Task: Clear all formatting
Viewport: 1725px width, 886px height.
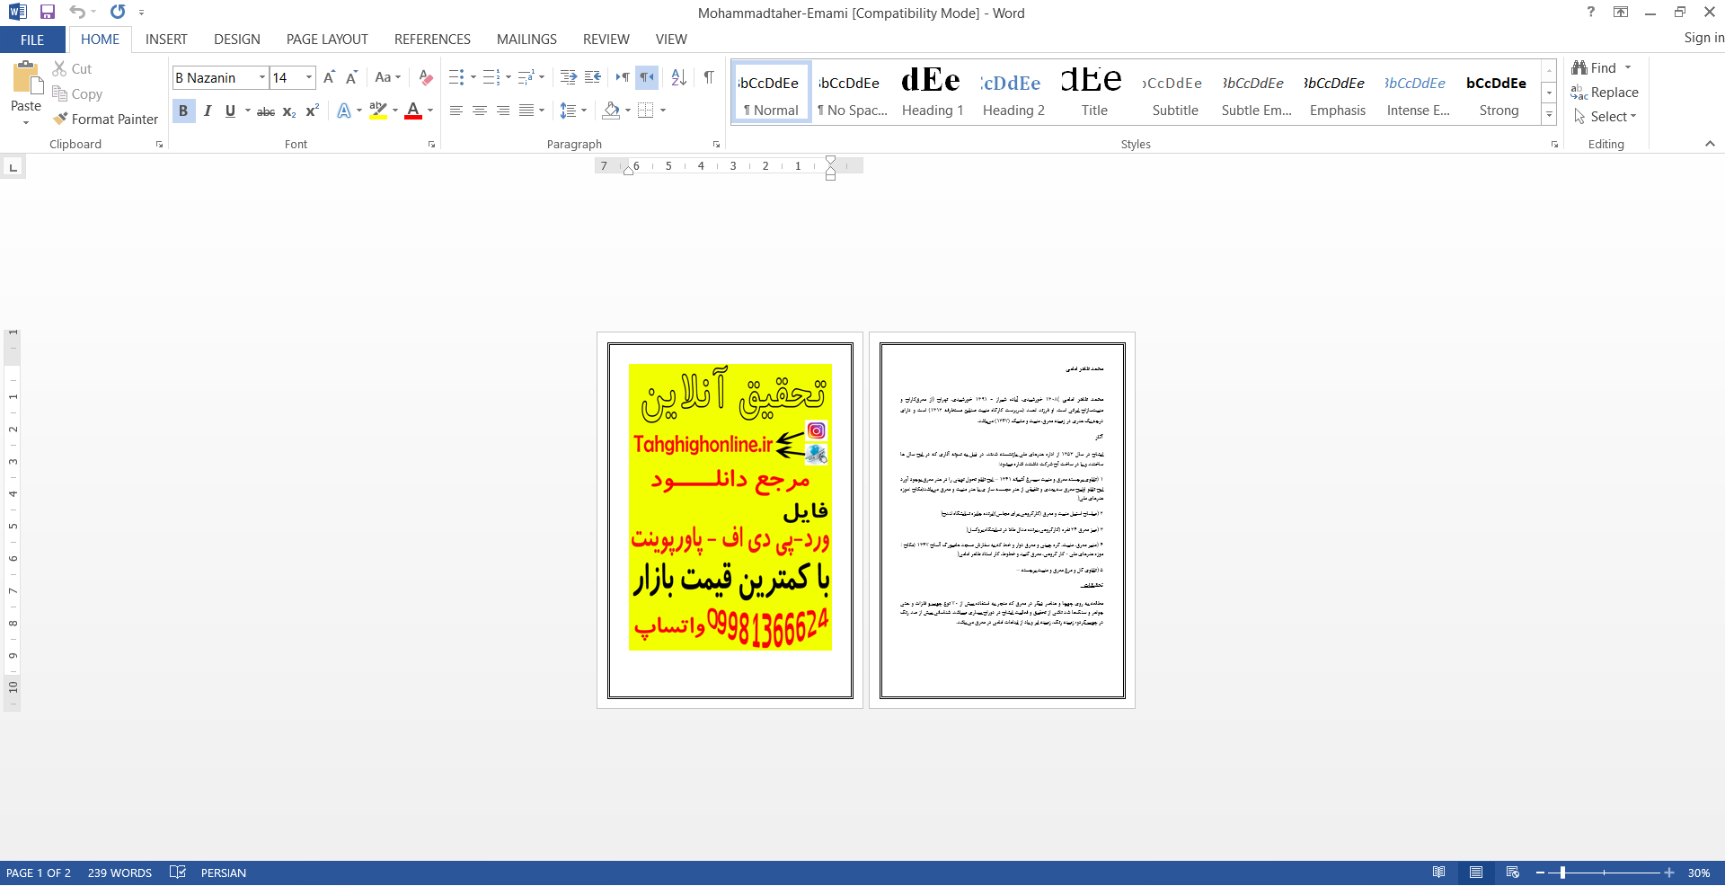Action: [x=426, y=77]
